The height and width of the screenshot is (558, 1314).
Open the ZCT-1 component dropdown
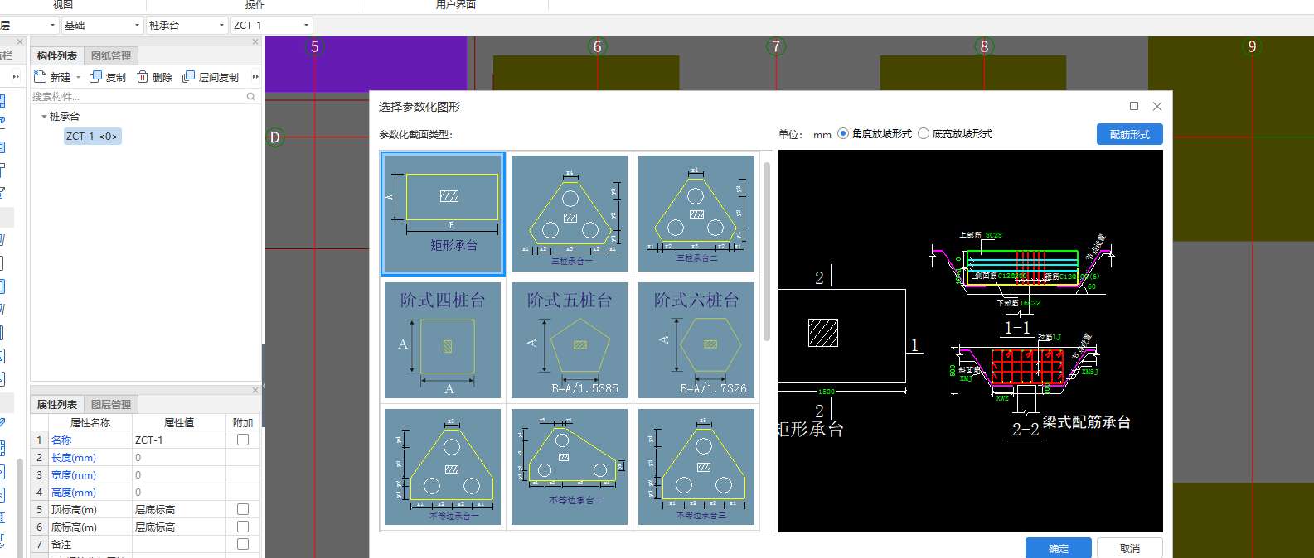(271, 26)
